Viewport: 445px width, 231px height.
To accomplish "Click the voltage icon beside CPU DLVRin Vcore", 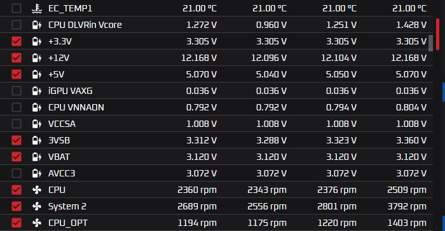I will 37,25.
